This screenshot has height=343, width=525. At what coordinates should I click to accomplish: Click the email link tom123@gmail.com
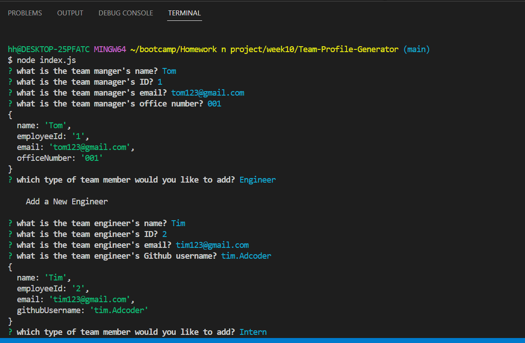208,92
